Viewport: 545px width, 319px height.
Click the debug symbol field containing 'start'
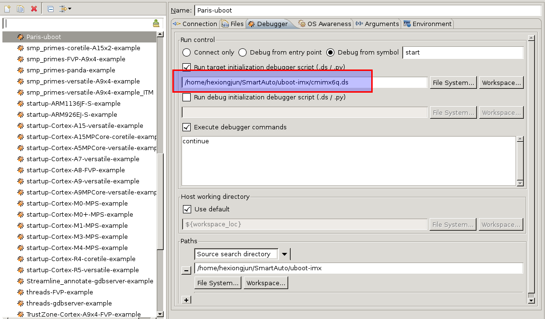click(x=462, y=52)
